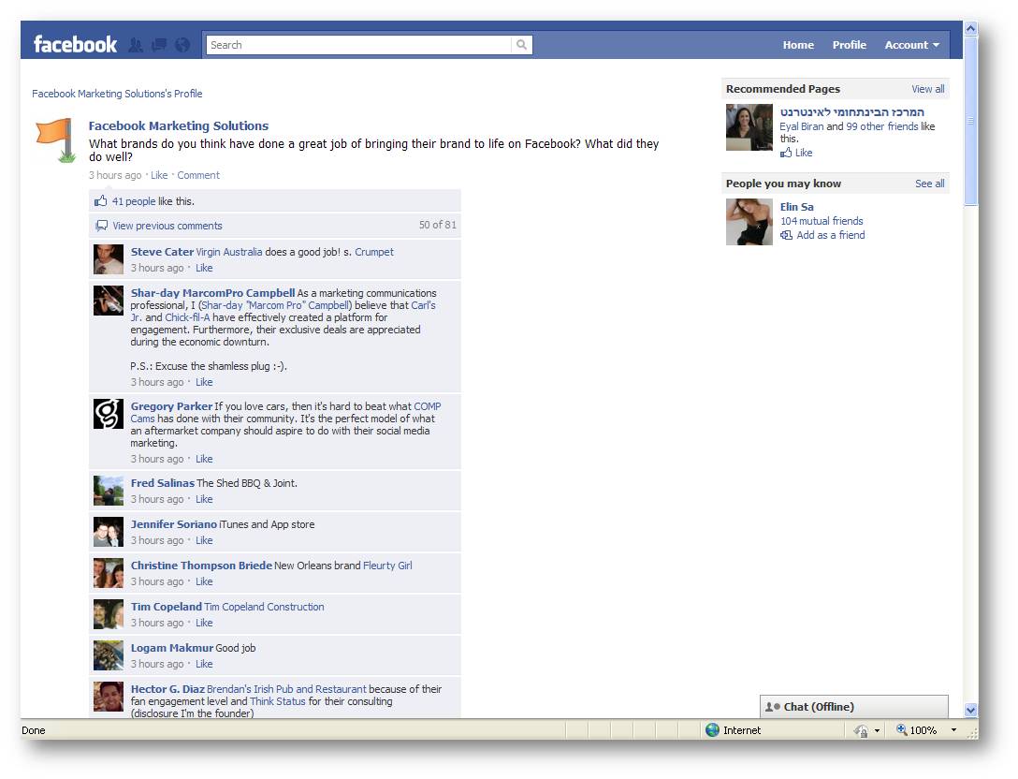
Task: Like Jennifer Soriano's comment
Action: tap(204, 540)
